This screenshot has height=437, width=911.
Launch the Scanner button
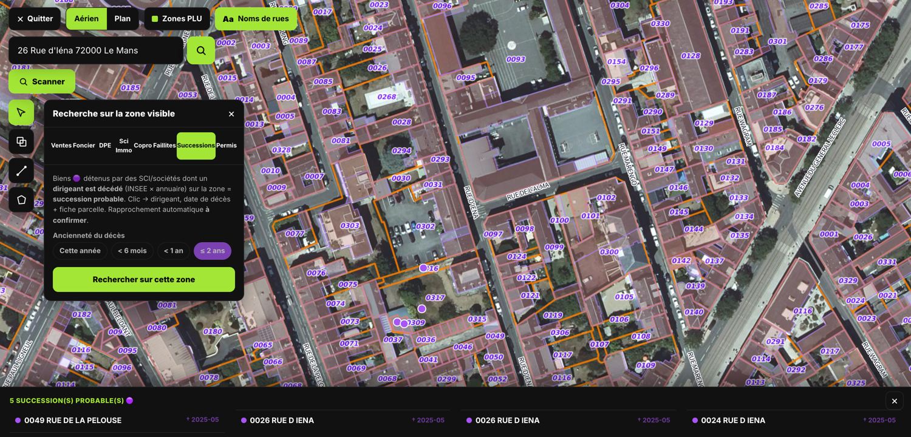coord(42,82)
